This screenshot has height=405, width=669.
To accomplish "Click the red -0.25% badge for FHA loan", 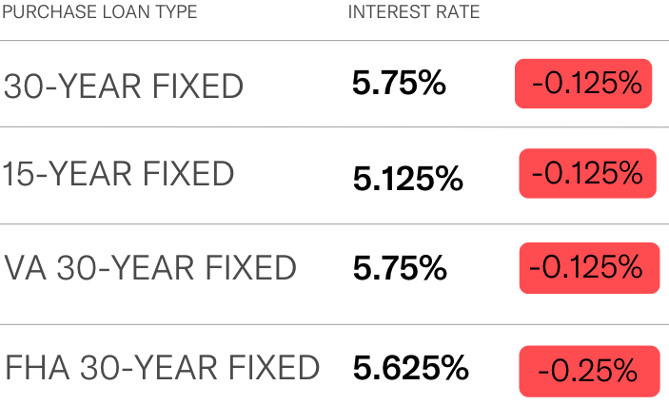I will point(589,371).
